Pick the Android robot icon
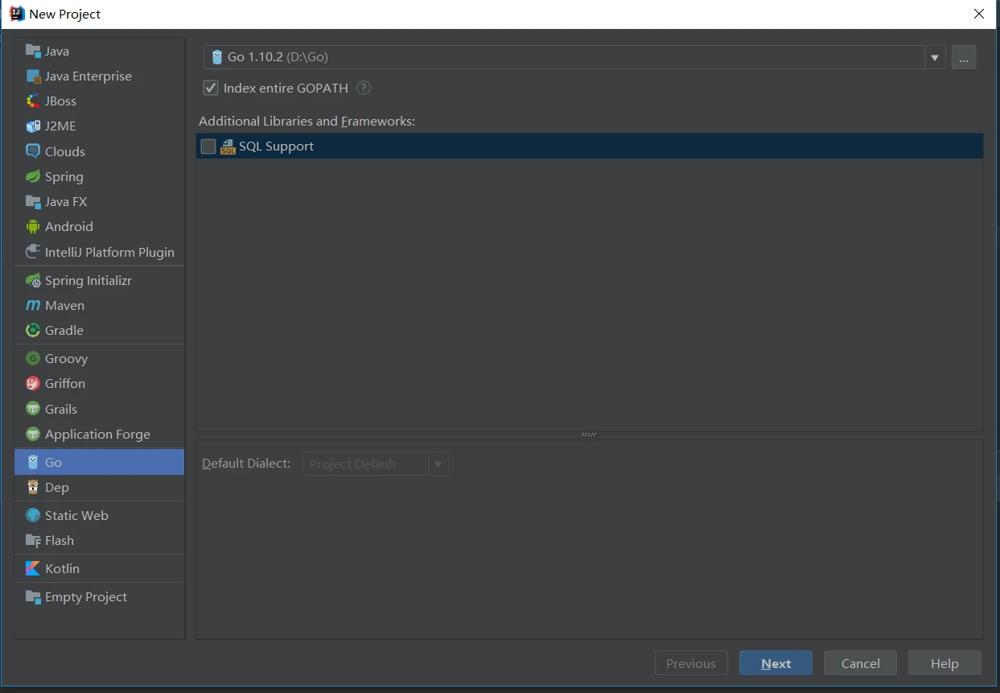Viewport: 1000px width, 693px height. [33, 226]
